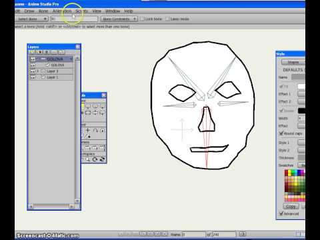Click the Shapes button in Style panel
320x240 pixels.
pyautogui.click(x=293, y=62)
